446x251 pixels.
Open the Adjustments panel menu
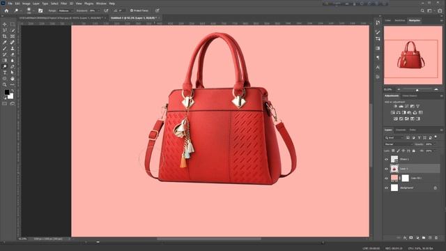tap(441, 96)
